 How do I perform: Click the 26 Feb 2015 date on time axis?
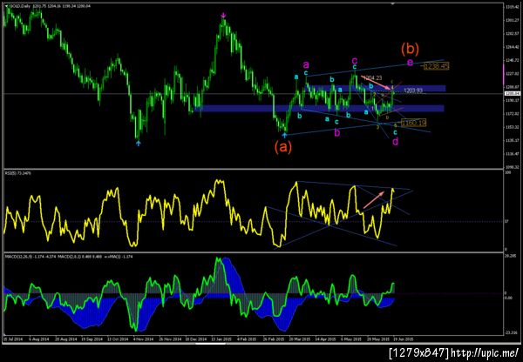274,339
